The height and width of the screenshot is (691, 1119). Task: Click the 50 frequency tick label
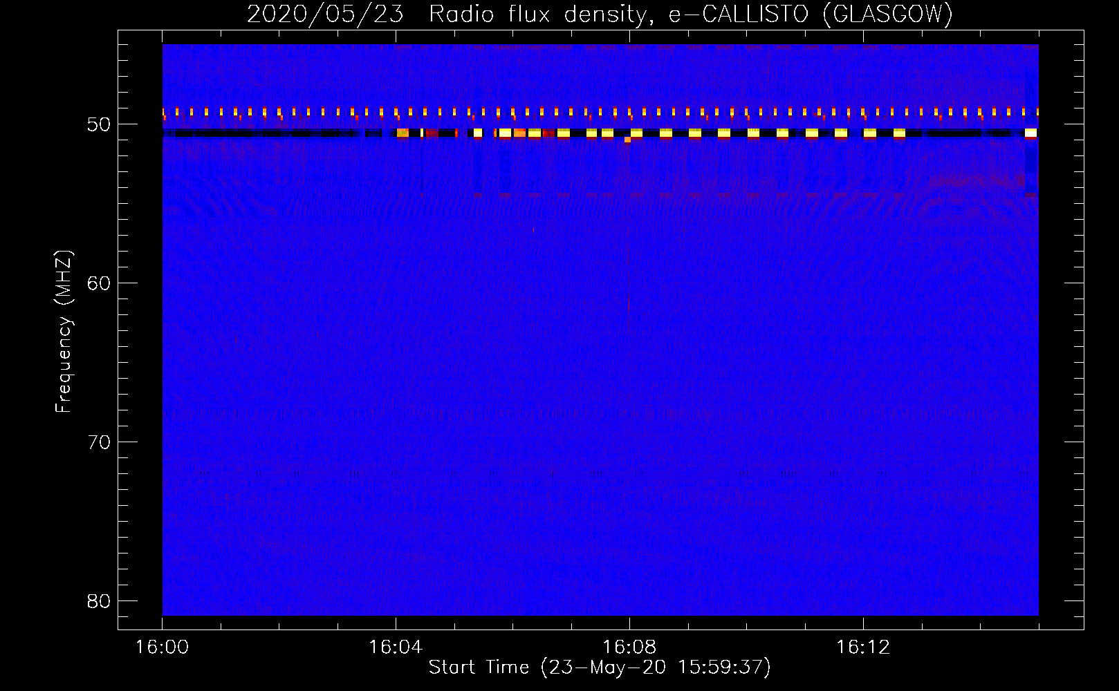(x=99, y=124)
